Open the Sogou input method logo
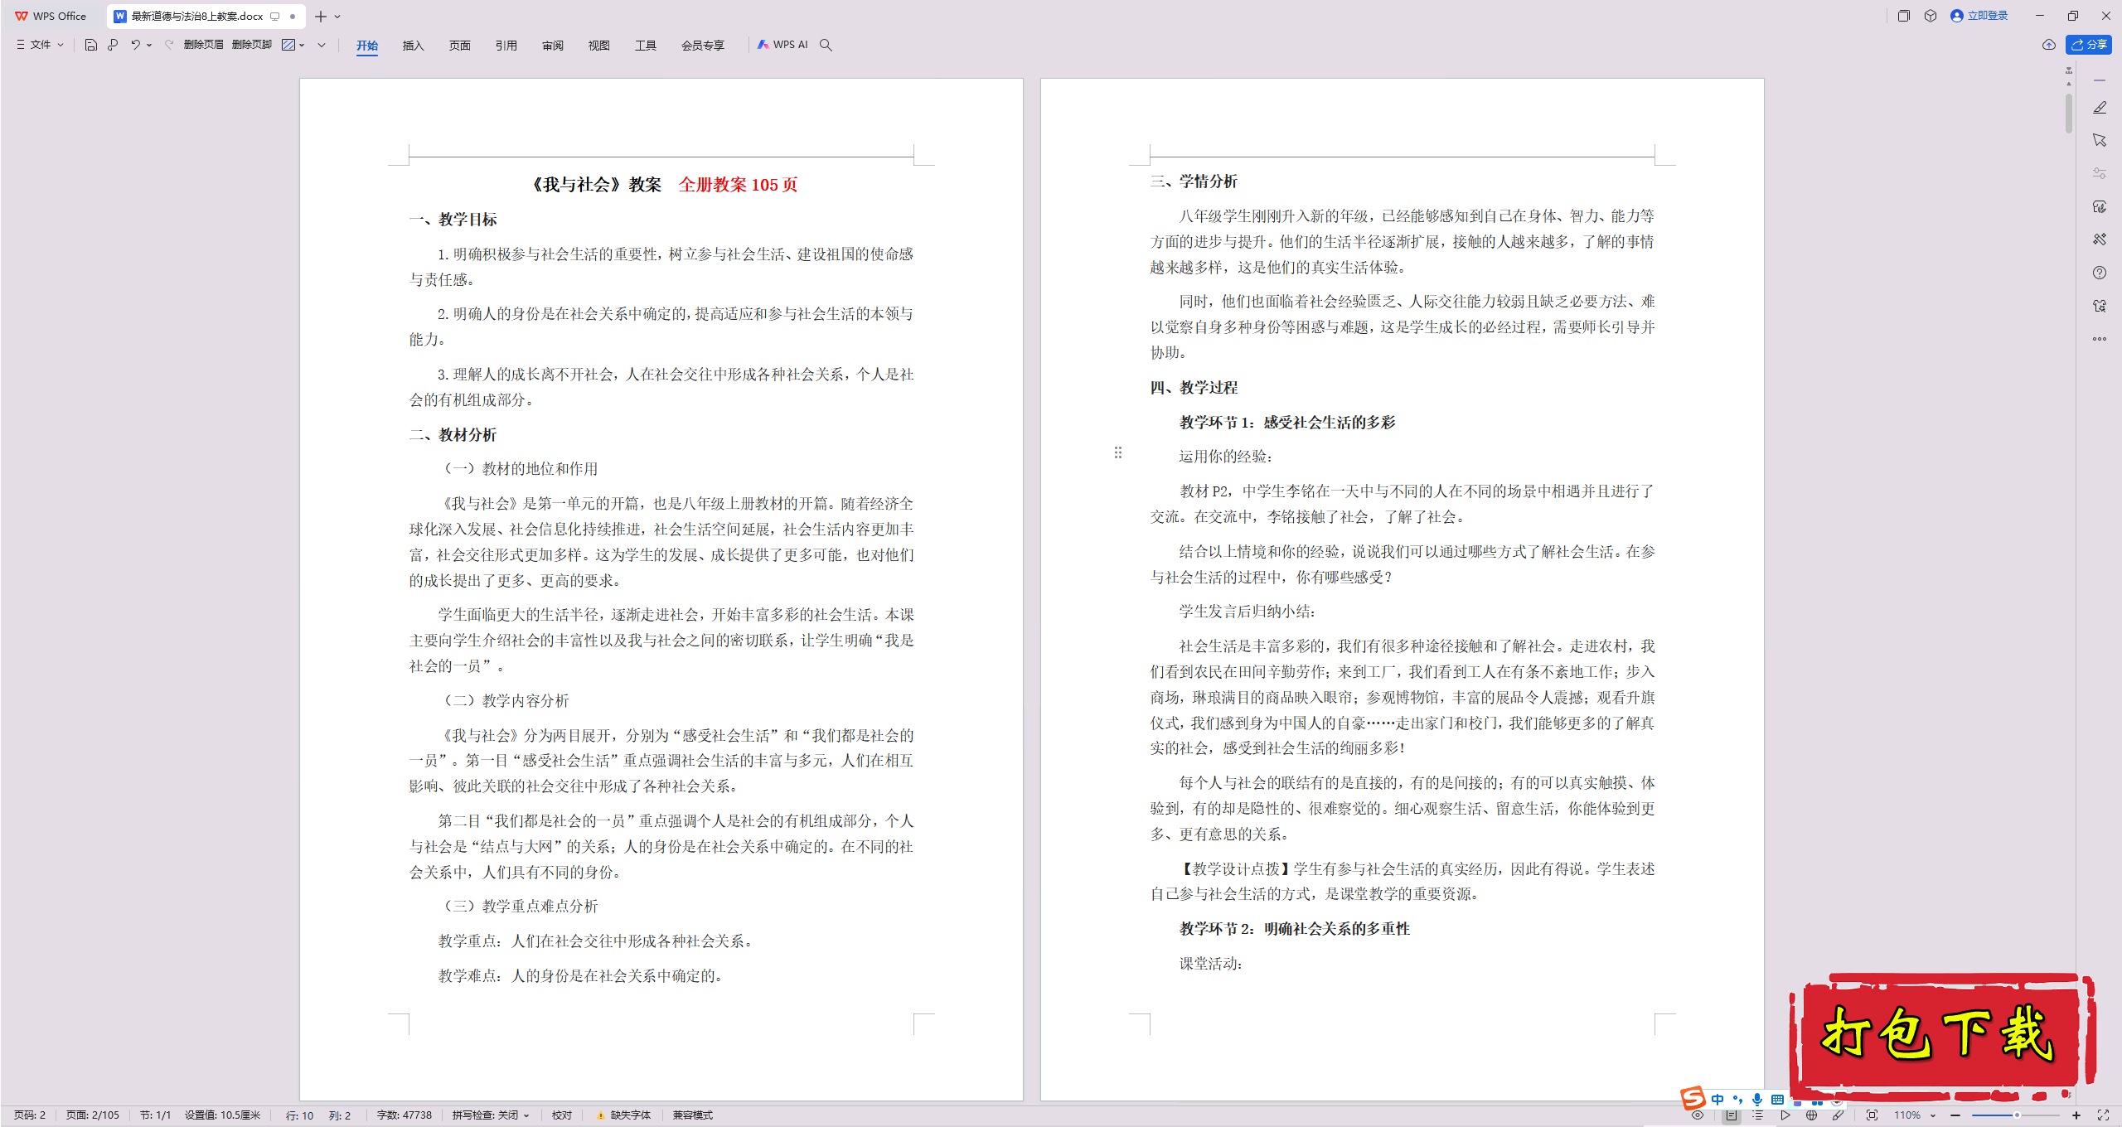Screen dimensions: 2122x1127 [x=1693, y=1099]
